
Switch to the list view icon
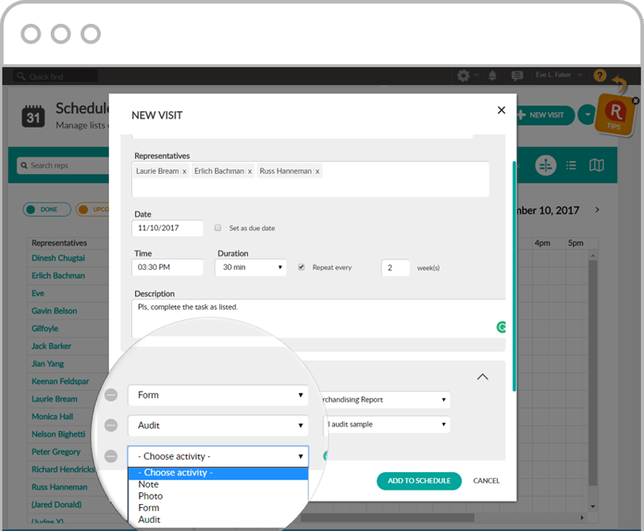(571, 166)
